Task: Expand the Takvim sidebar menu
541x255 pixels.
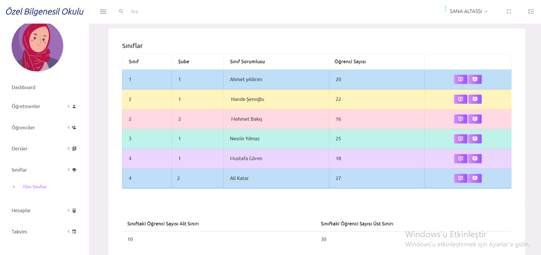Action: (x=44, y=232)
